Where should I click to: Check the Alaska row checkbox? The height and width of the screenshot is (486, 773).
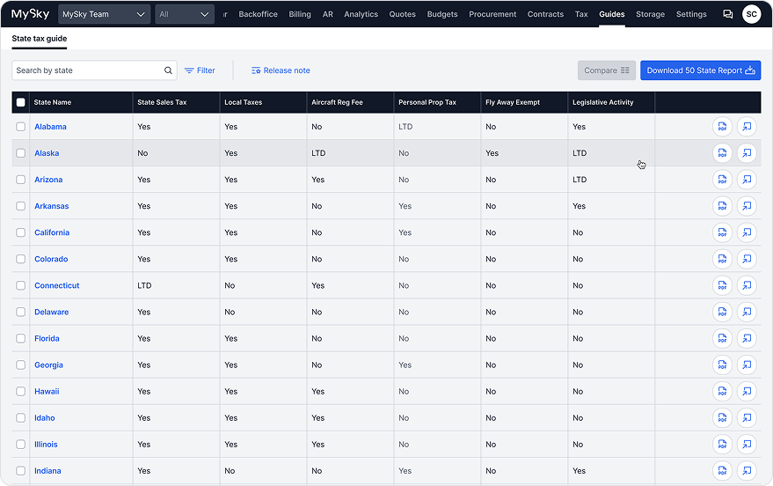pos(21,153)
